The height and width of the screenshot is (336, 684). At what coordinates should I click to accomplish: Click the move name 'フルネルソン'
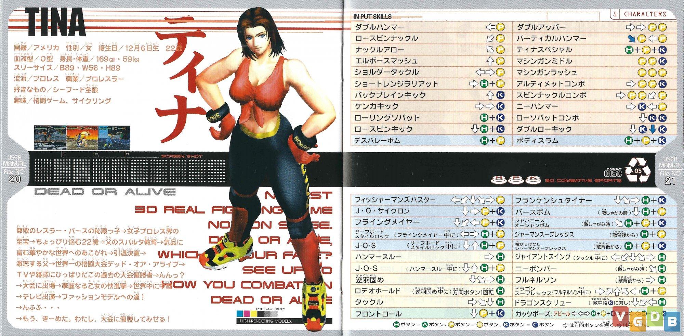point(536,280)
